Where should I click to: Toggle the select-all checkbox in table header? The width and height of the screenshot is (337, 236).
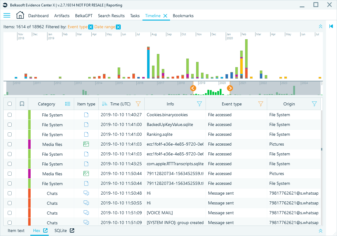coord(9,104)
